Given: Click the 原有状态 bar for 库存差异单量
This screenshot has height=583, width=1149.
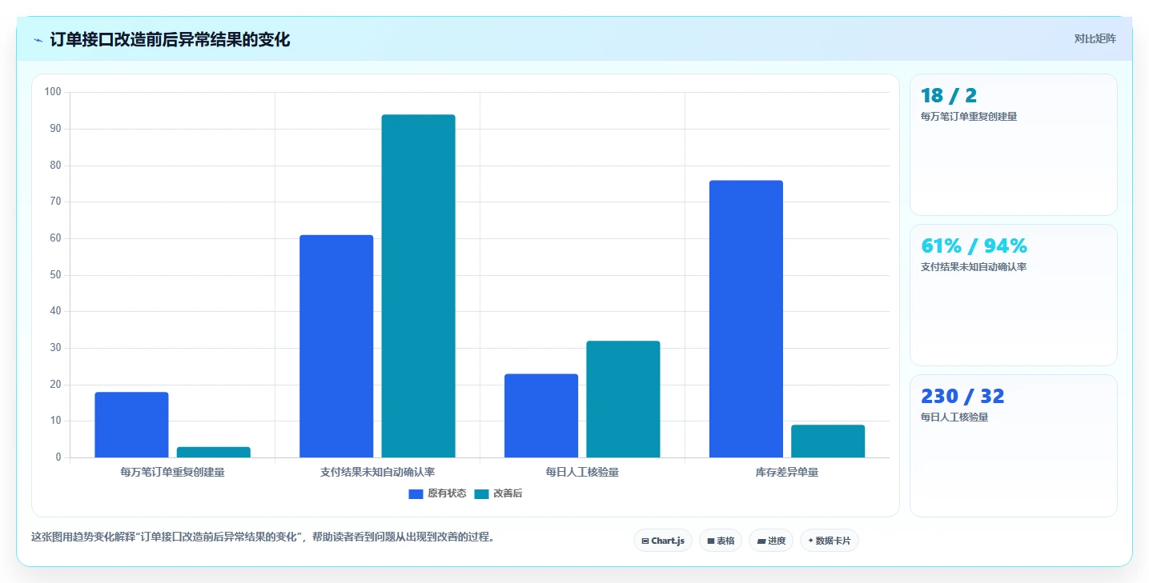Looking at the screenshot, I should click(746, 319).
